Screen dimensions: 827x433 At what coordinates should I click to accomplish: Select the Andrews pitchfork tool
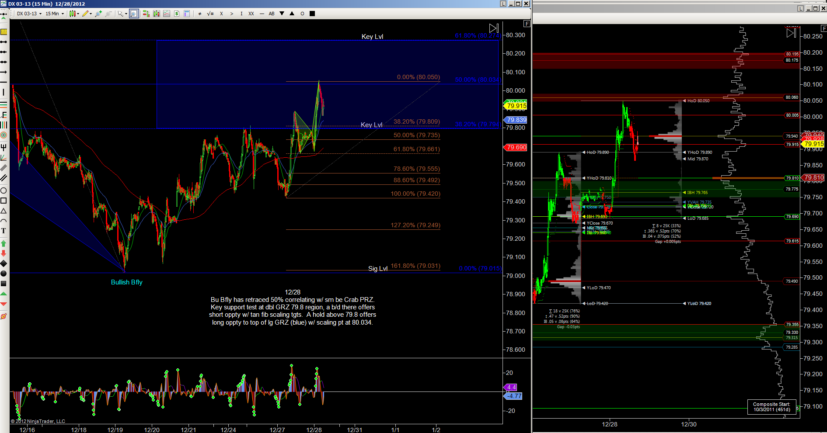coord(3,147)
